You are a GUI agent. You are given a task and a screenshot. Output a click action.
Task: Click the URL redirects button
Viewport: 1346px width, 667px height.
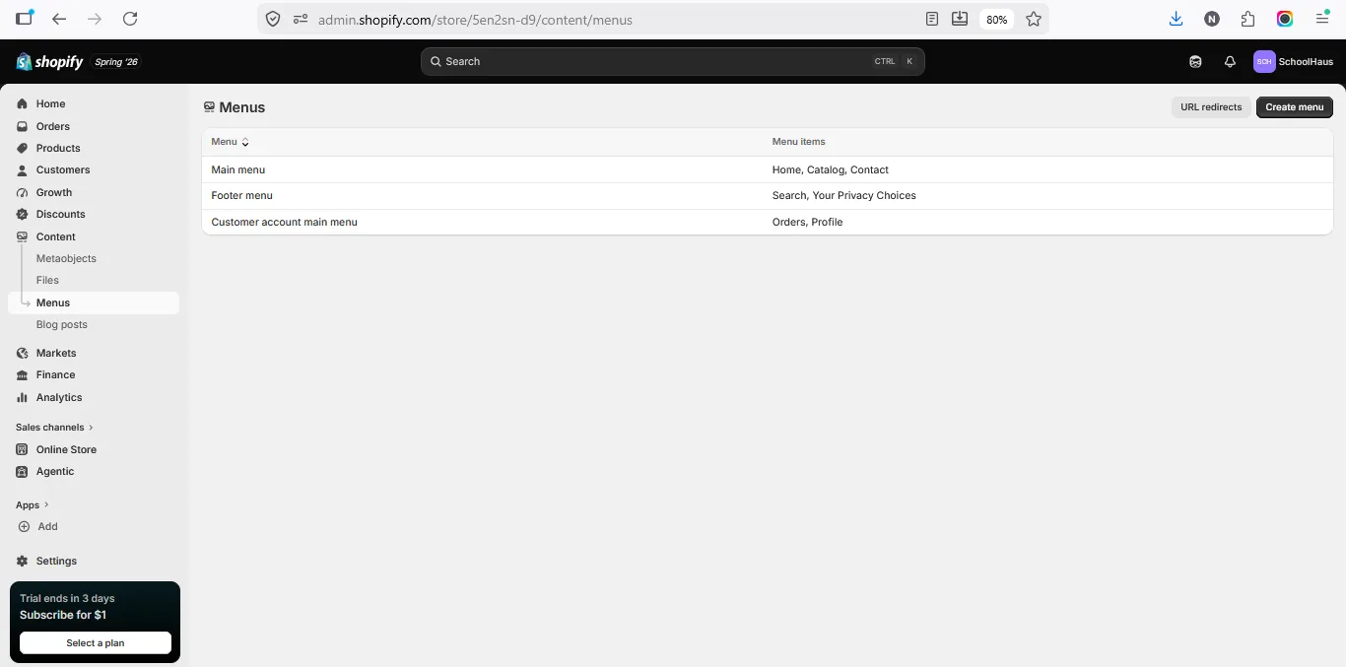[1211, 107]
